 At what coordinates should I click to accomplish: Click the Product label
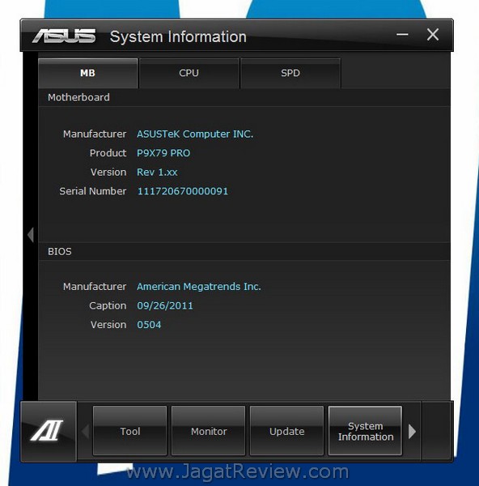(x=108, y=153)
